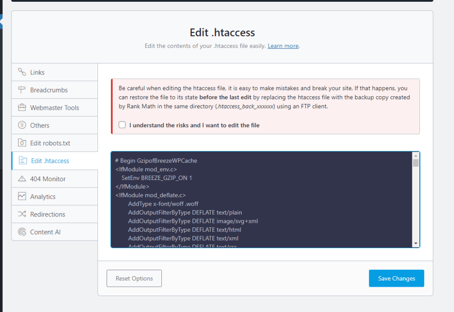Select the Edit .htaccess tab
This screenshot has width=454, height=312.
click(x=55, y=160)
